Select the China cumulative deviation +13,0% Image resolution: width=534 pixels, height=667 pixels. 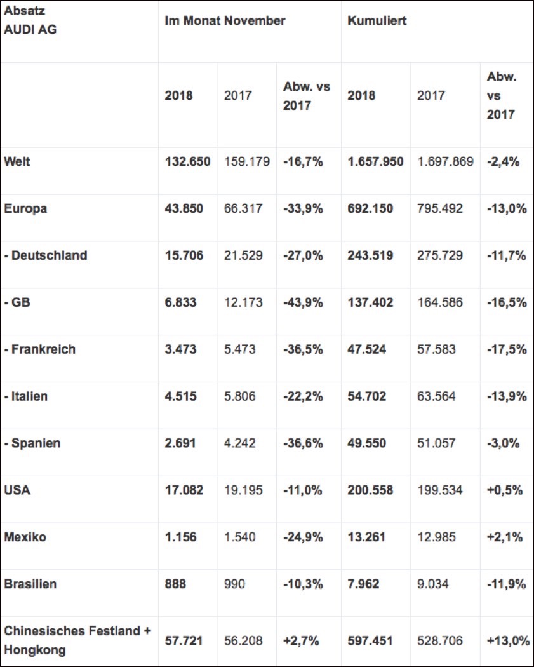tap(509, 640)
